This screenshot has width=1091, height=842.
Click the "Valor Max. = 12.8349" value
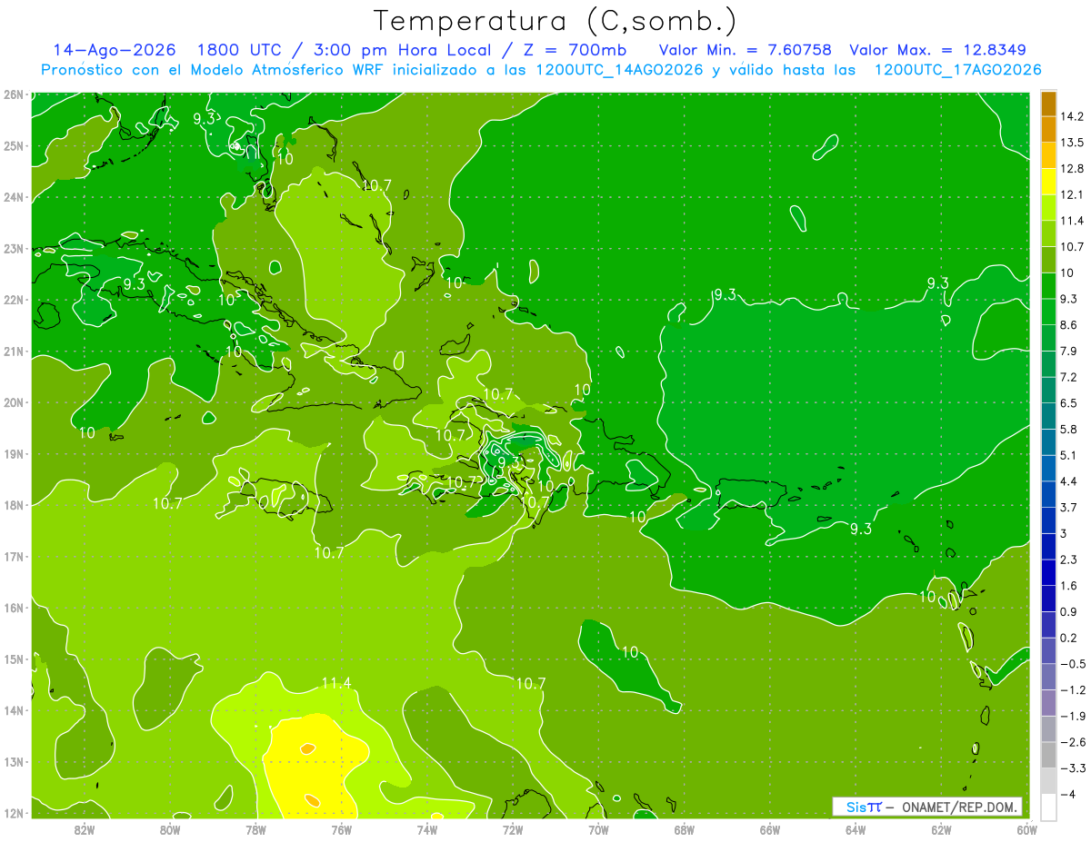coord(939,50)
